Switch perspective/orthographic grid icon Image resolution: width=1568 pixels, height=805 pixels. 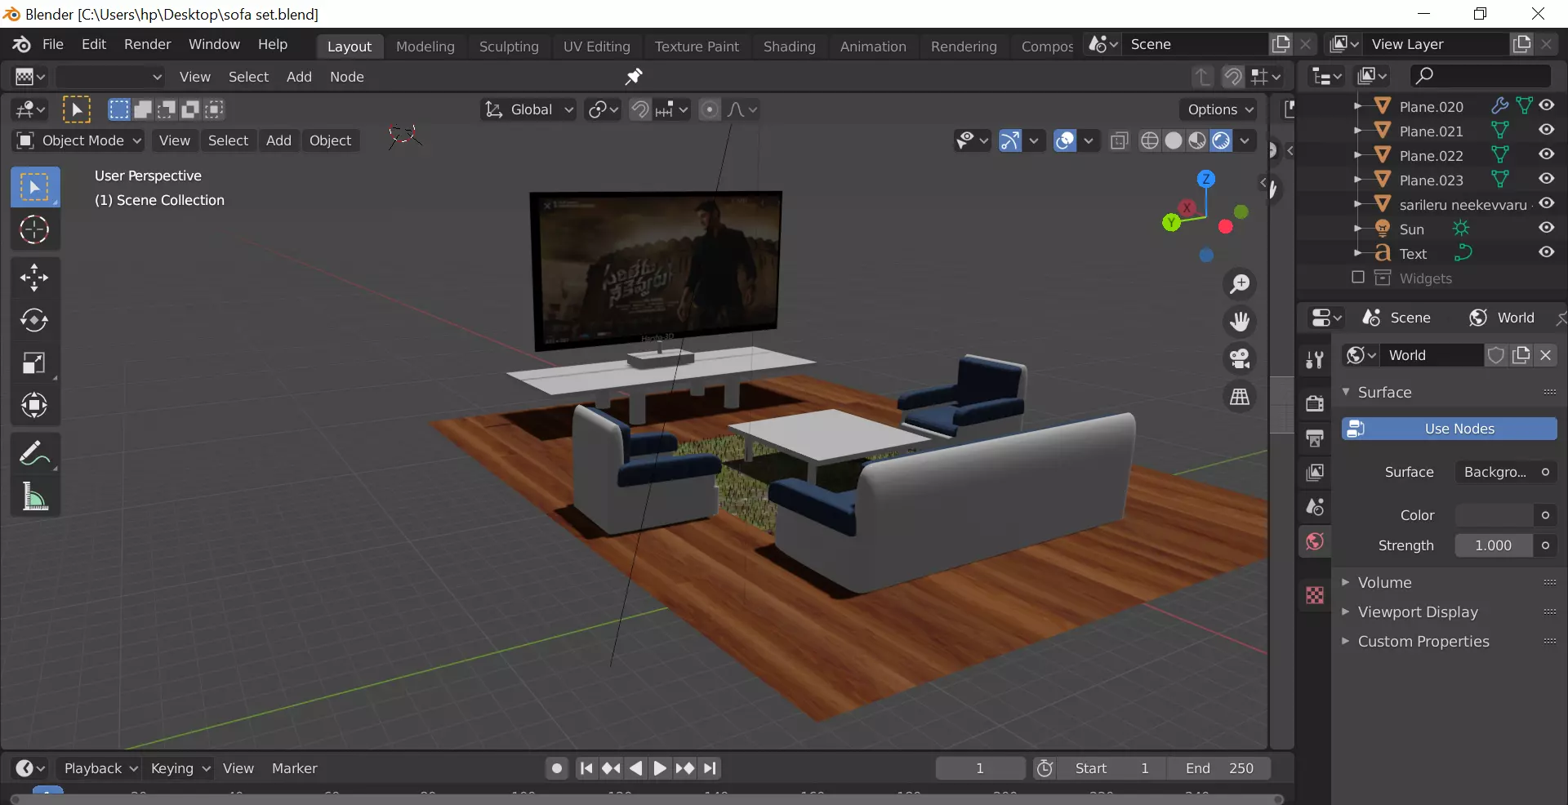pos(1240,397)
